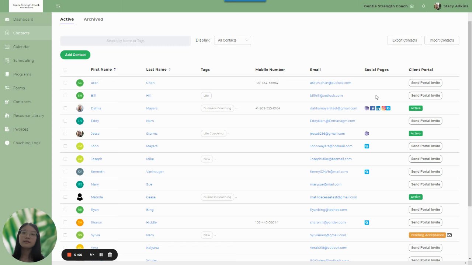Restart recording with the undo arrow
This screenshot has height=265, width=472.
[x=92, y=255]
